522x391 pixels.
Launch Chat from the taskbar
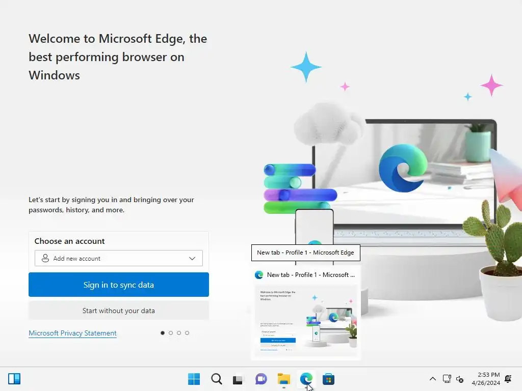coord(261,379)
